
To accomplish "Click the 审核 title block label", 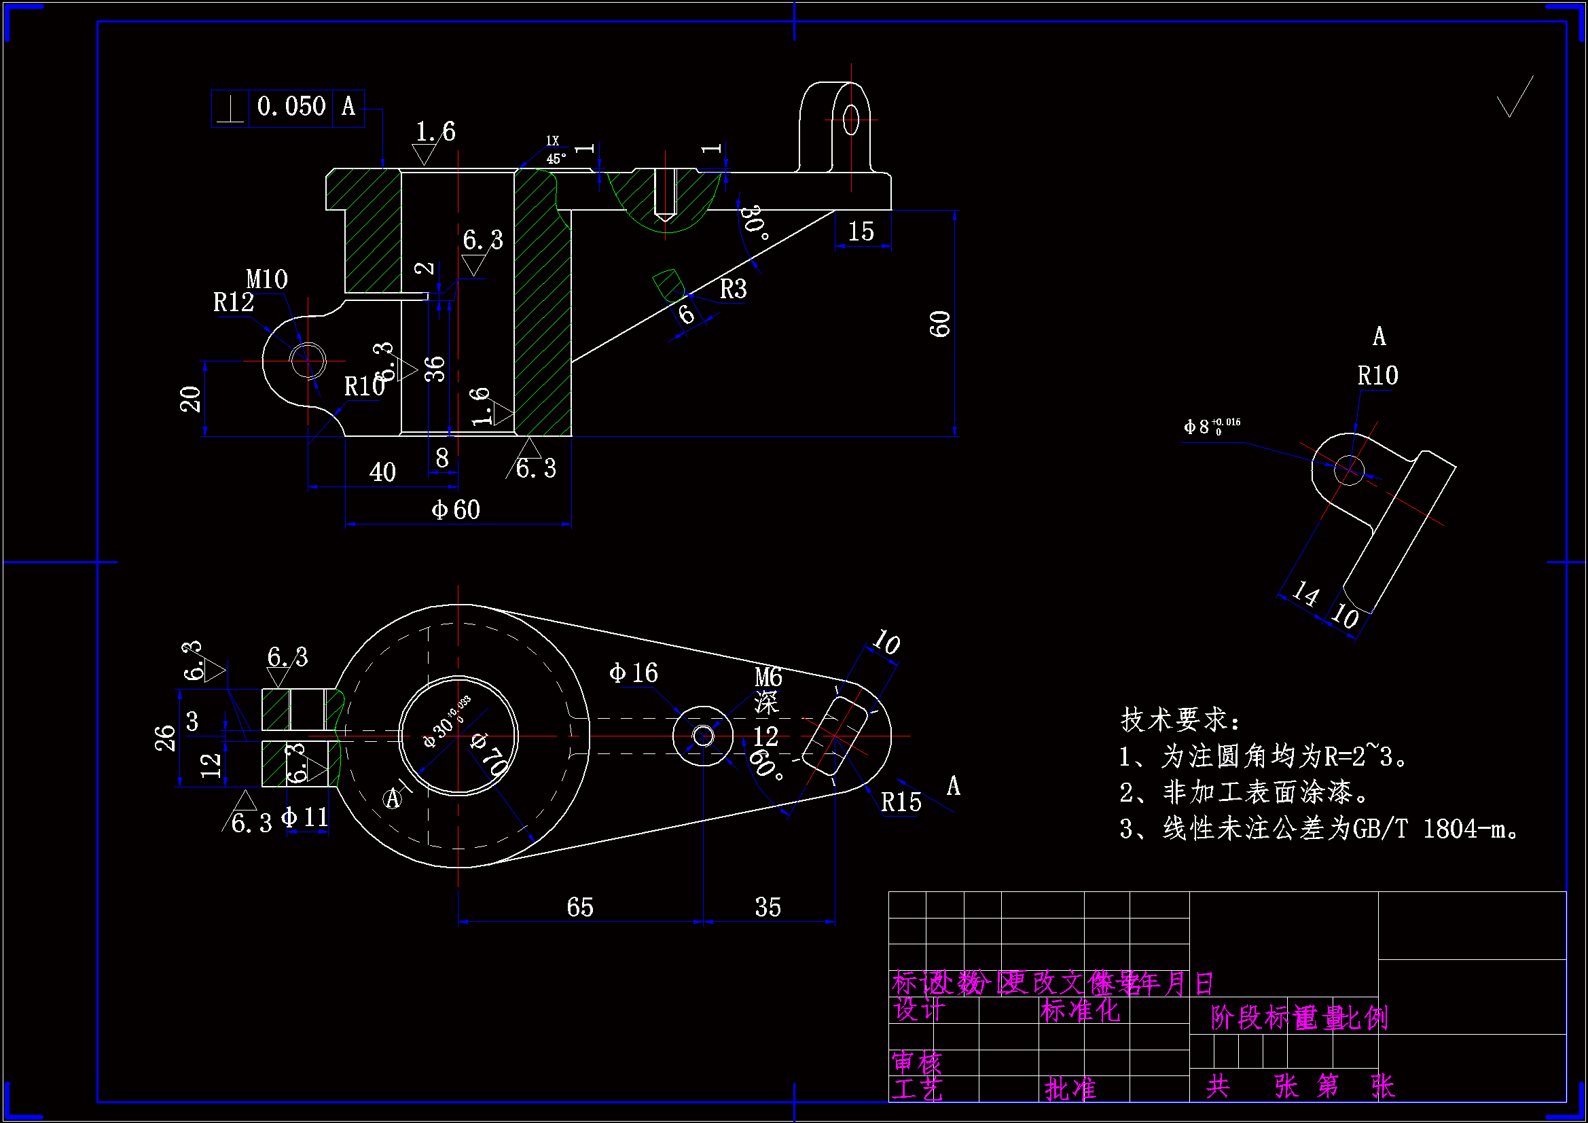I will [916, 1062].
